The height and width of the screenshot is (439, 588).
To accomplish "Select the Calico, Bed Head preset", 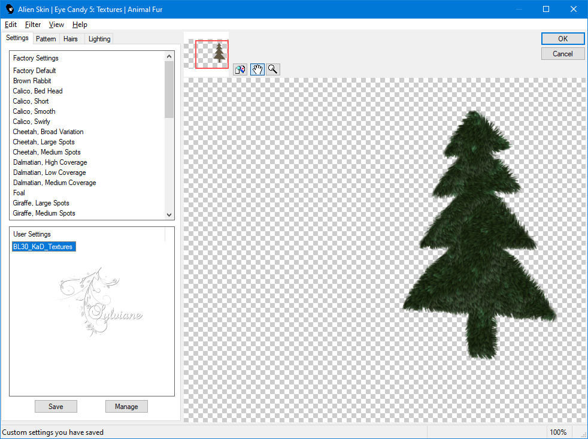I will point(38,91).
